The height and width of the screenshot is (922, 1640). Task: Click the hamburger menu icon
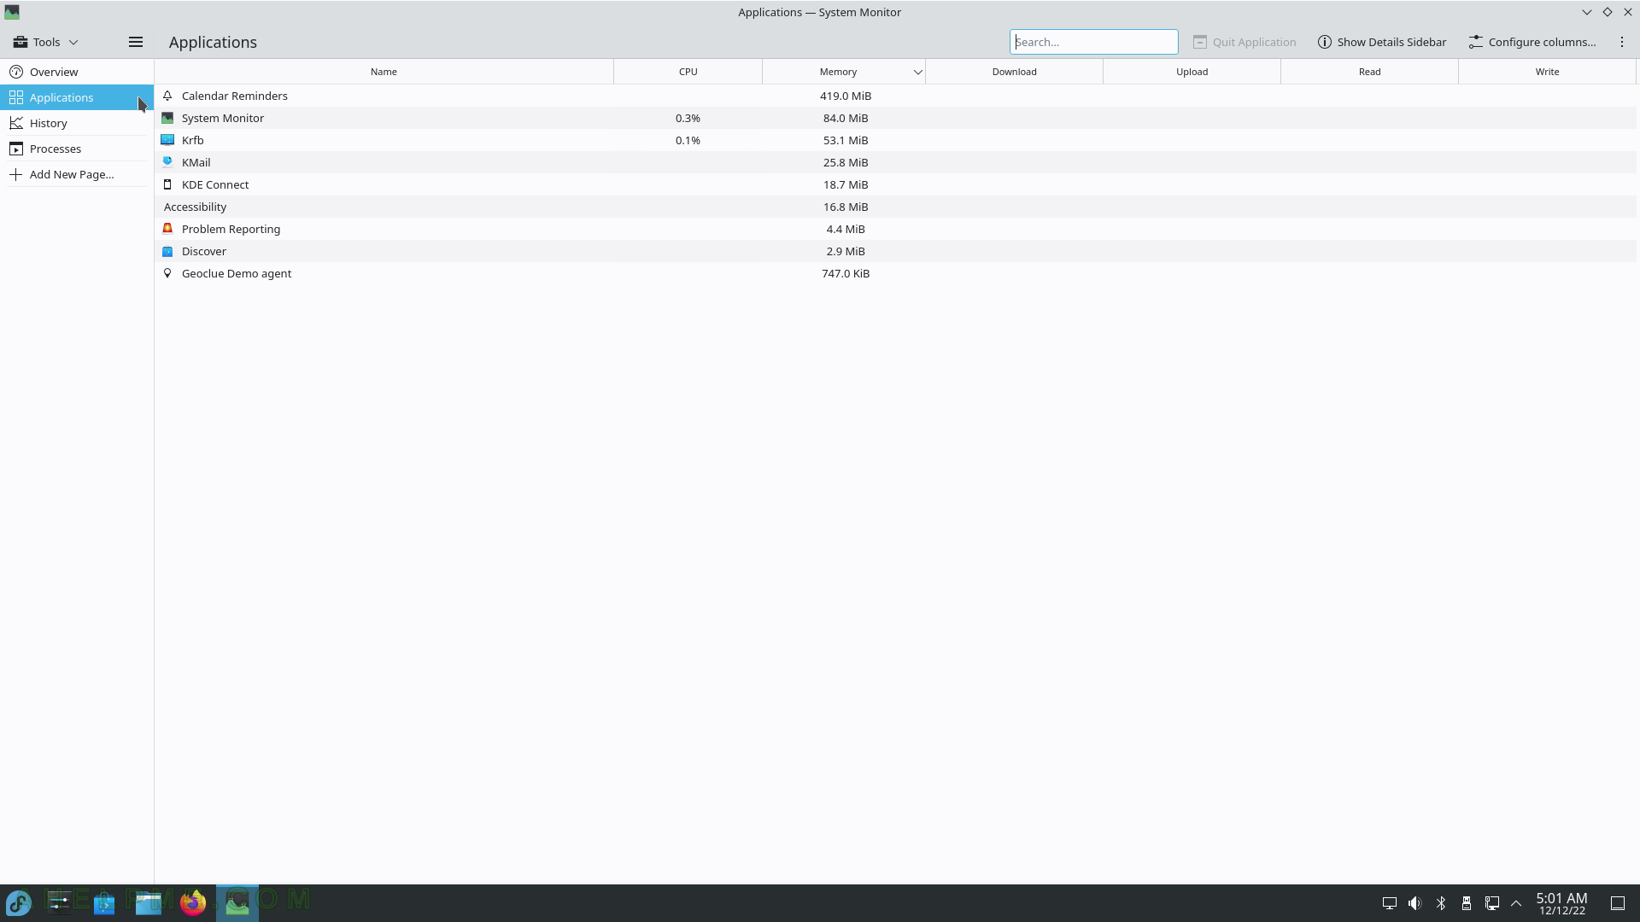(x=135, y=42)
